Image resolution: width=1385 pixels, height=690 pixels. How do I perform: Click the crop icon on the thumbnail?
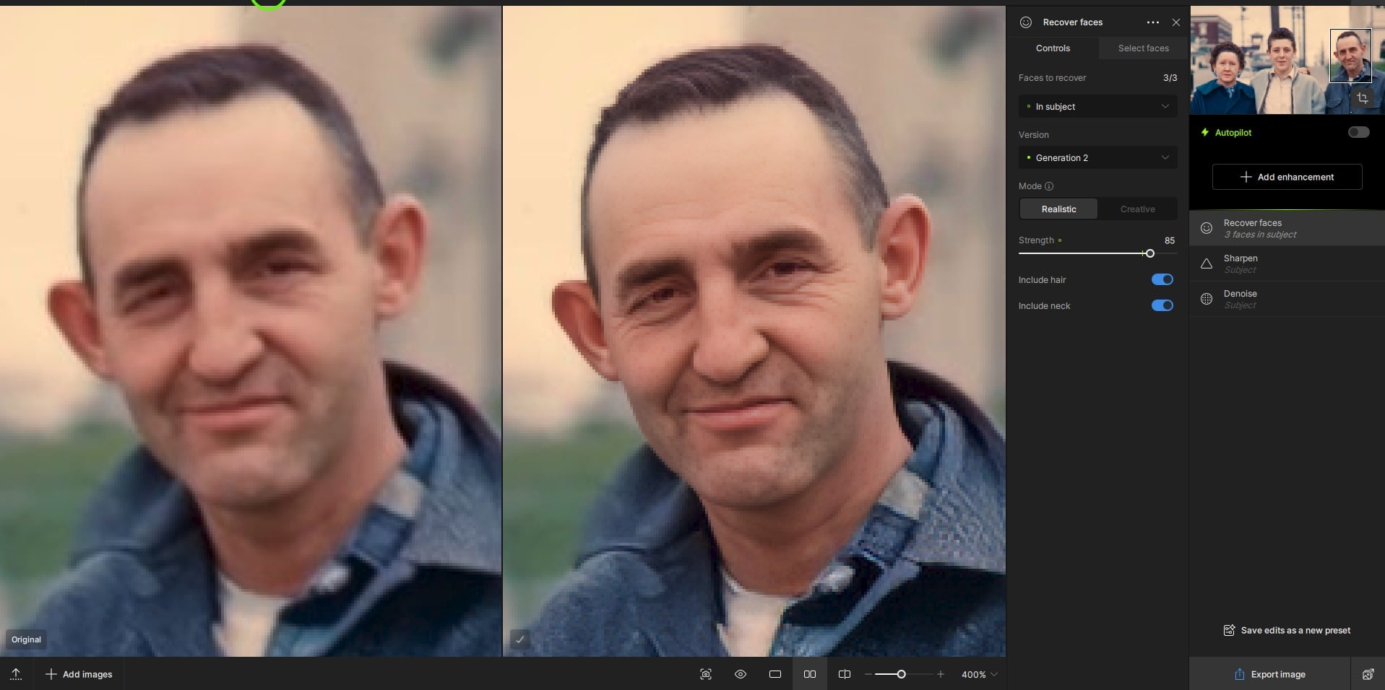[1362, 98]
